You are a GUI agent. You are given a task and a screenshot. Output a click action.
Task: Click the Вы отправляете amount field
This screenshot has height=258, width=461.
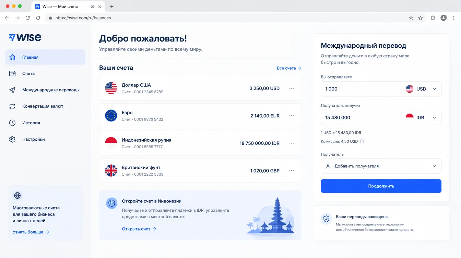tap(361, 89)
